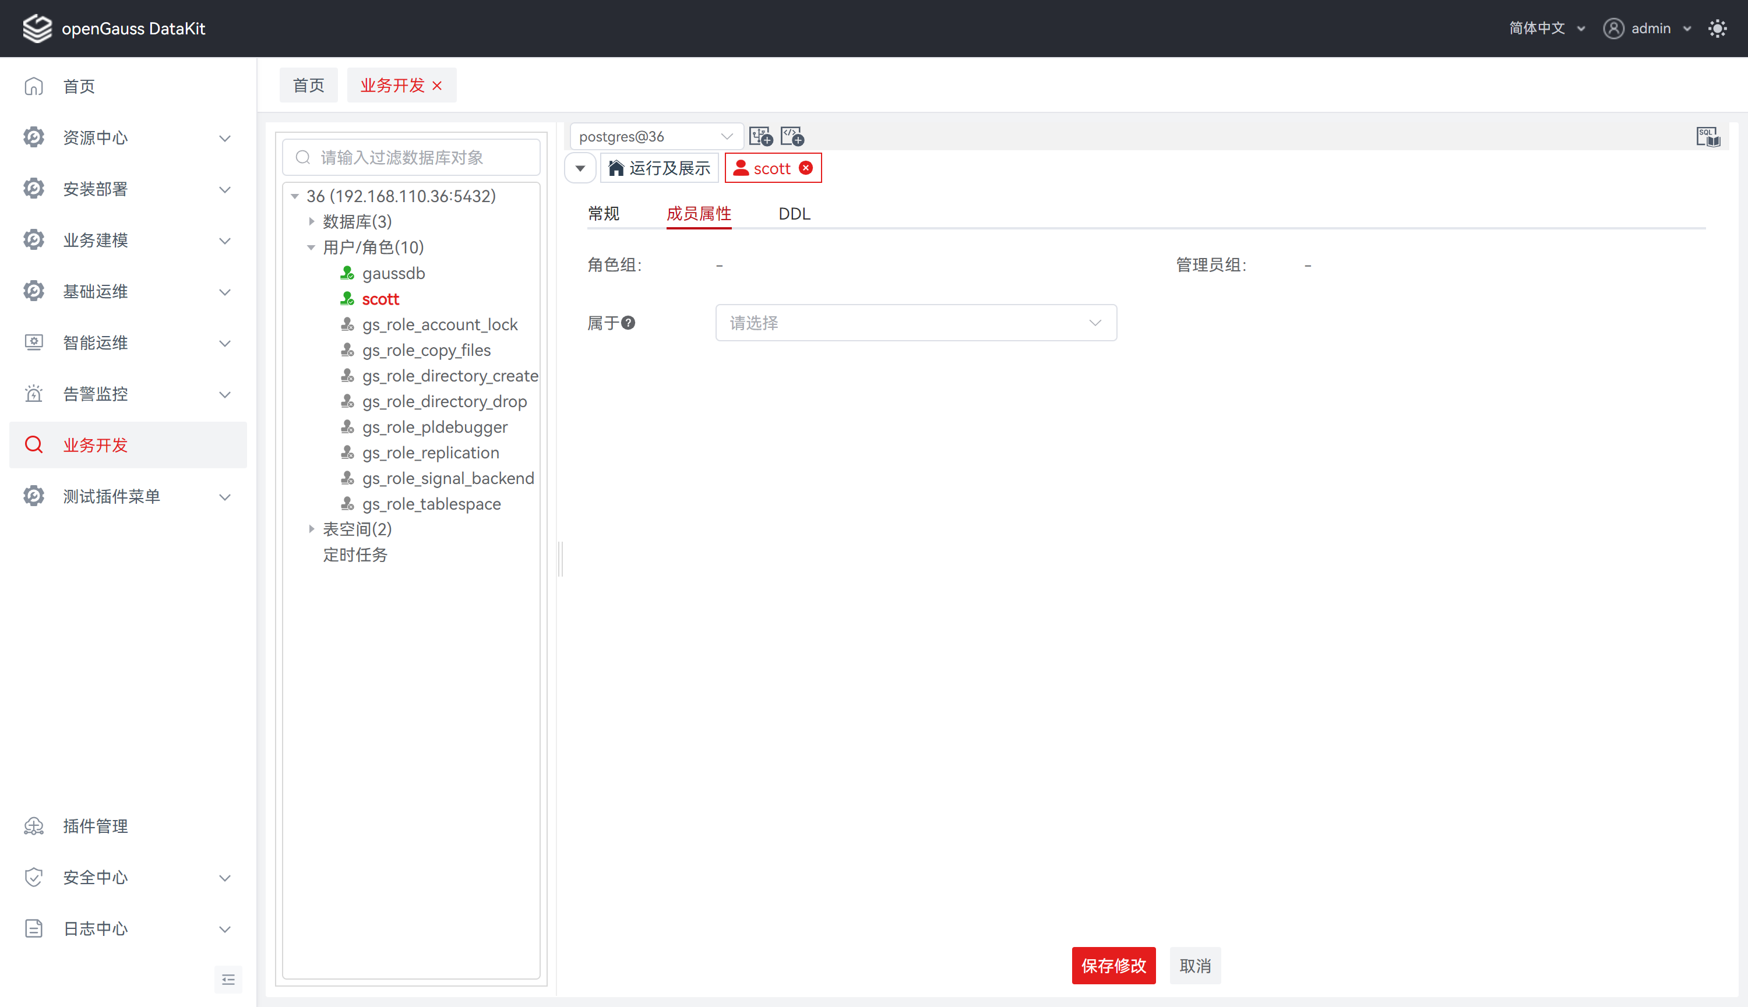Toggle the light/dark theme sun icon
This screenshot has height=1007, width=1748.
tap(1717, 29)
